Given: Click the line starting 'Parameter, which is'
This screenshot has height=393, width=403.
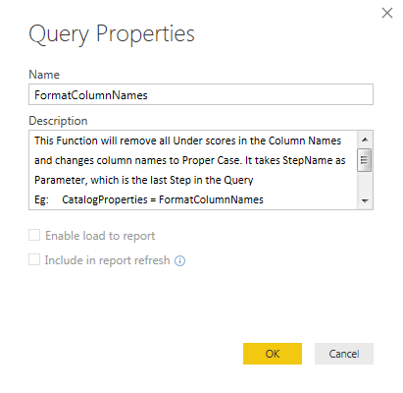Looking at the screenshot, I should point(144,180).
